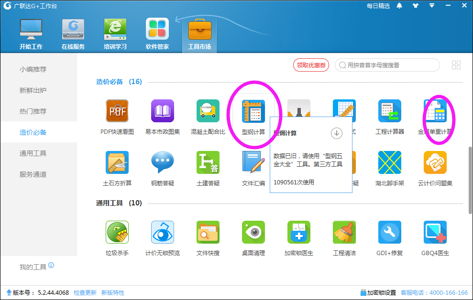Click download arrow in 型钢计算 tooltip
The image size is (473, 300).
[x=336, y=133]
